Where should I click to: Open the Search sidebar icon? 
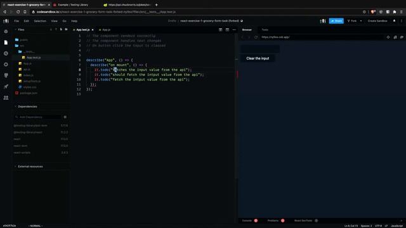(6, 53)
